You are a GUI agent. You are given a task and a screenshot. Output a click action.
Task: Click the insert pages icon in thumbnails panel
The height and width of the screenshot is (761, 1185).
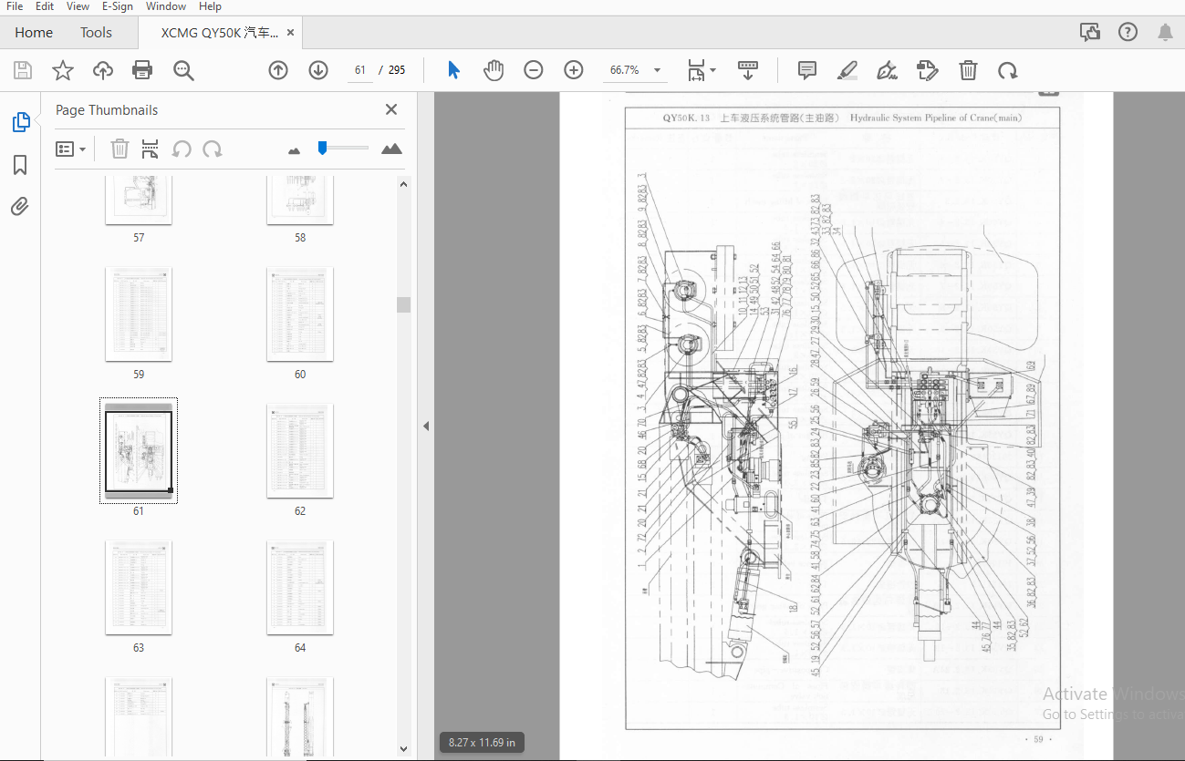[151, 149]
